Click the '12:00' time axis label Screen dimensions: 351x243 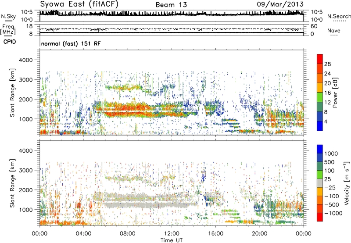pyautogui.click(x=172, y=234)
